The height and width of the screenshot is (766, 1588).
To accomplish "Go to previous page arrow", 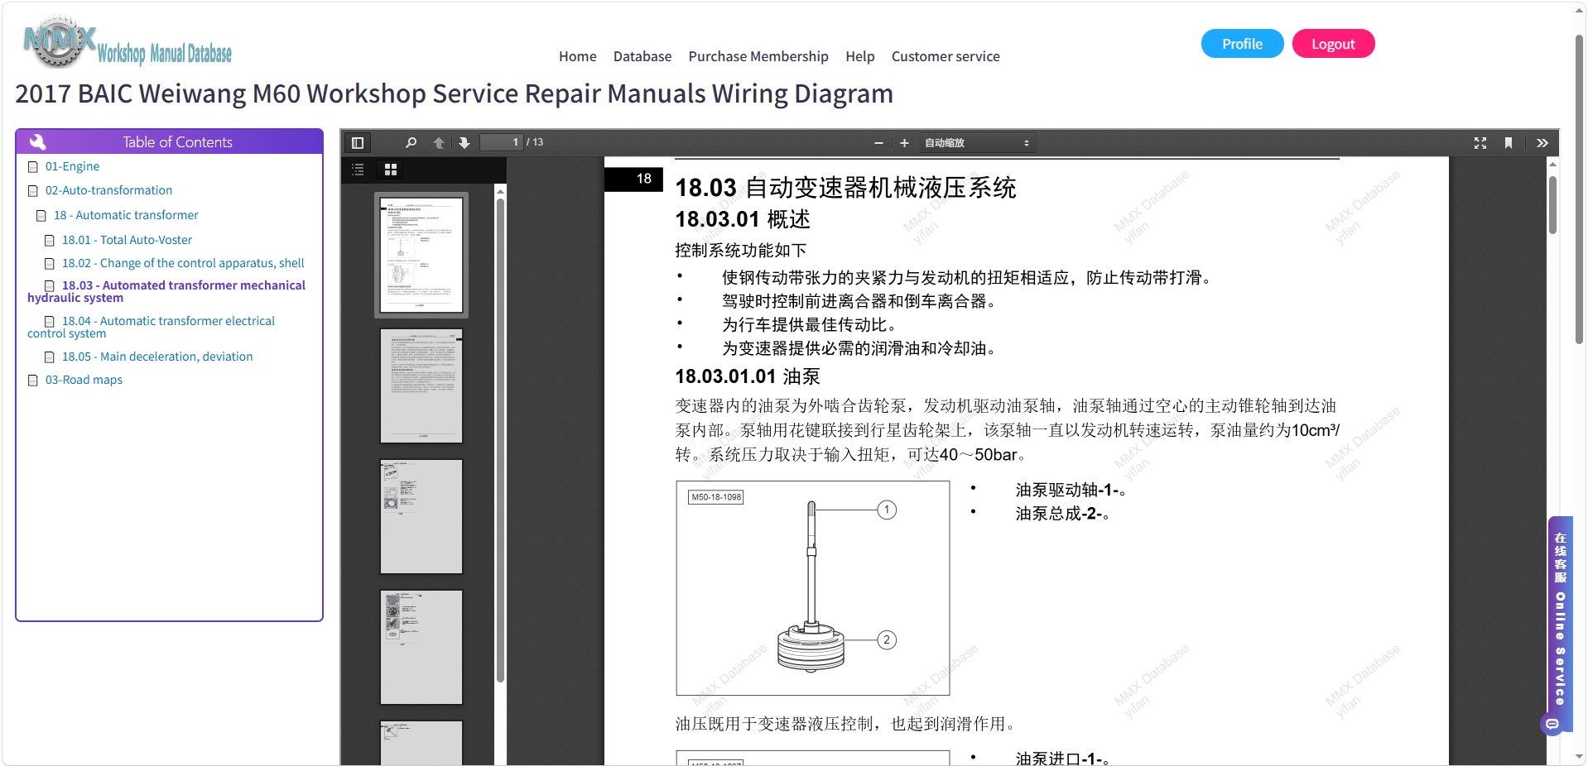I will coord(439,142).
